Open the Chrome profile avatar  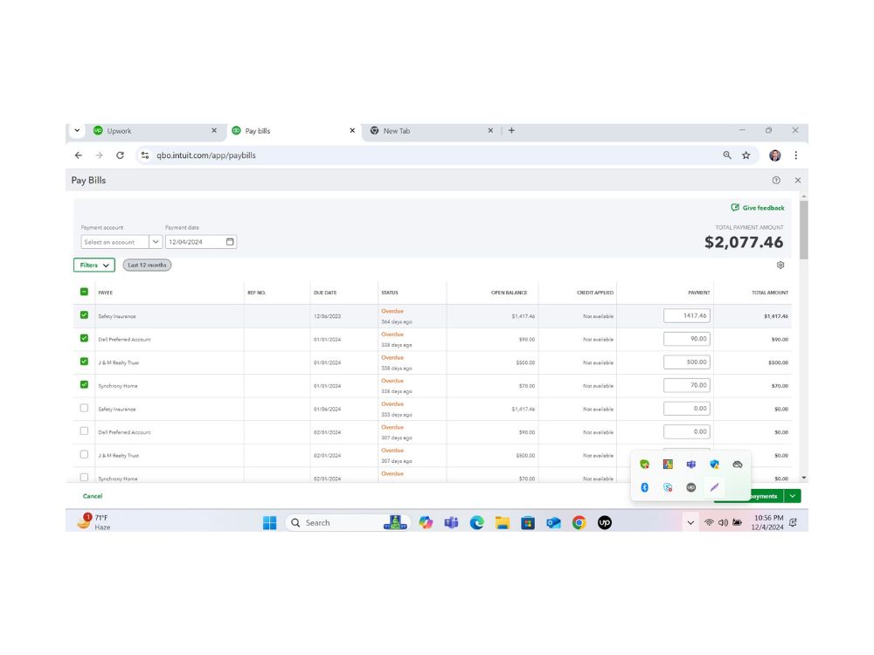pos(774,155)
